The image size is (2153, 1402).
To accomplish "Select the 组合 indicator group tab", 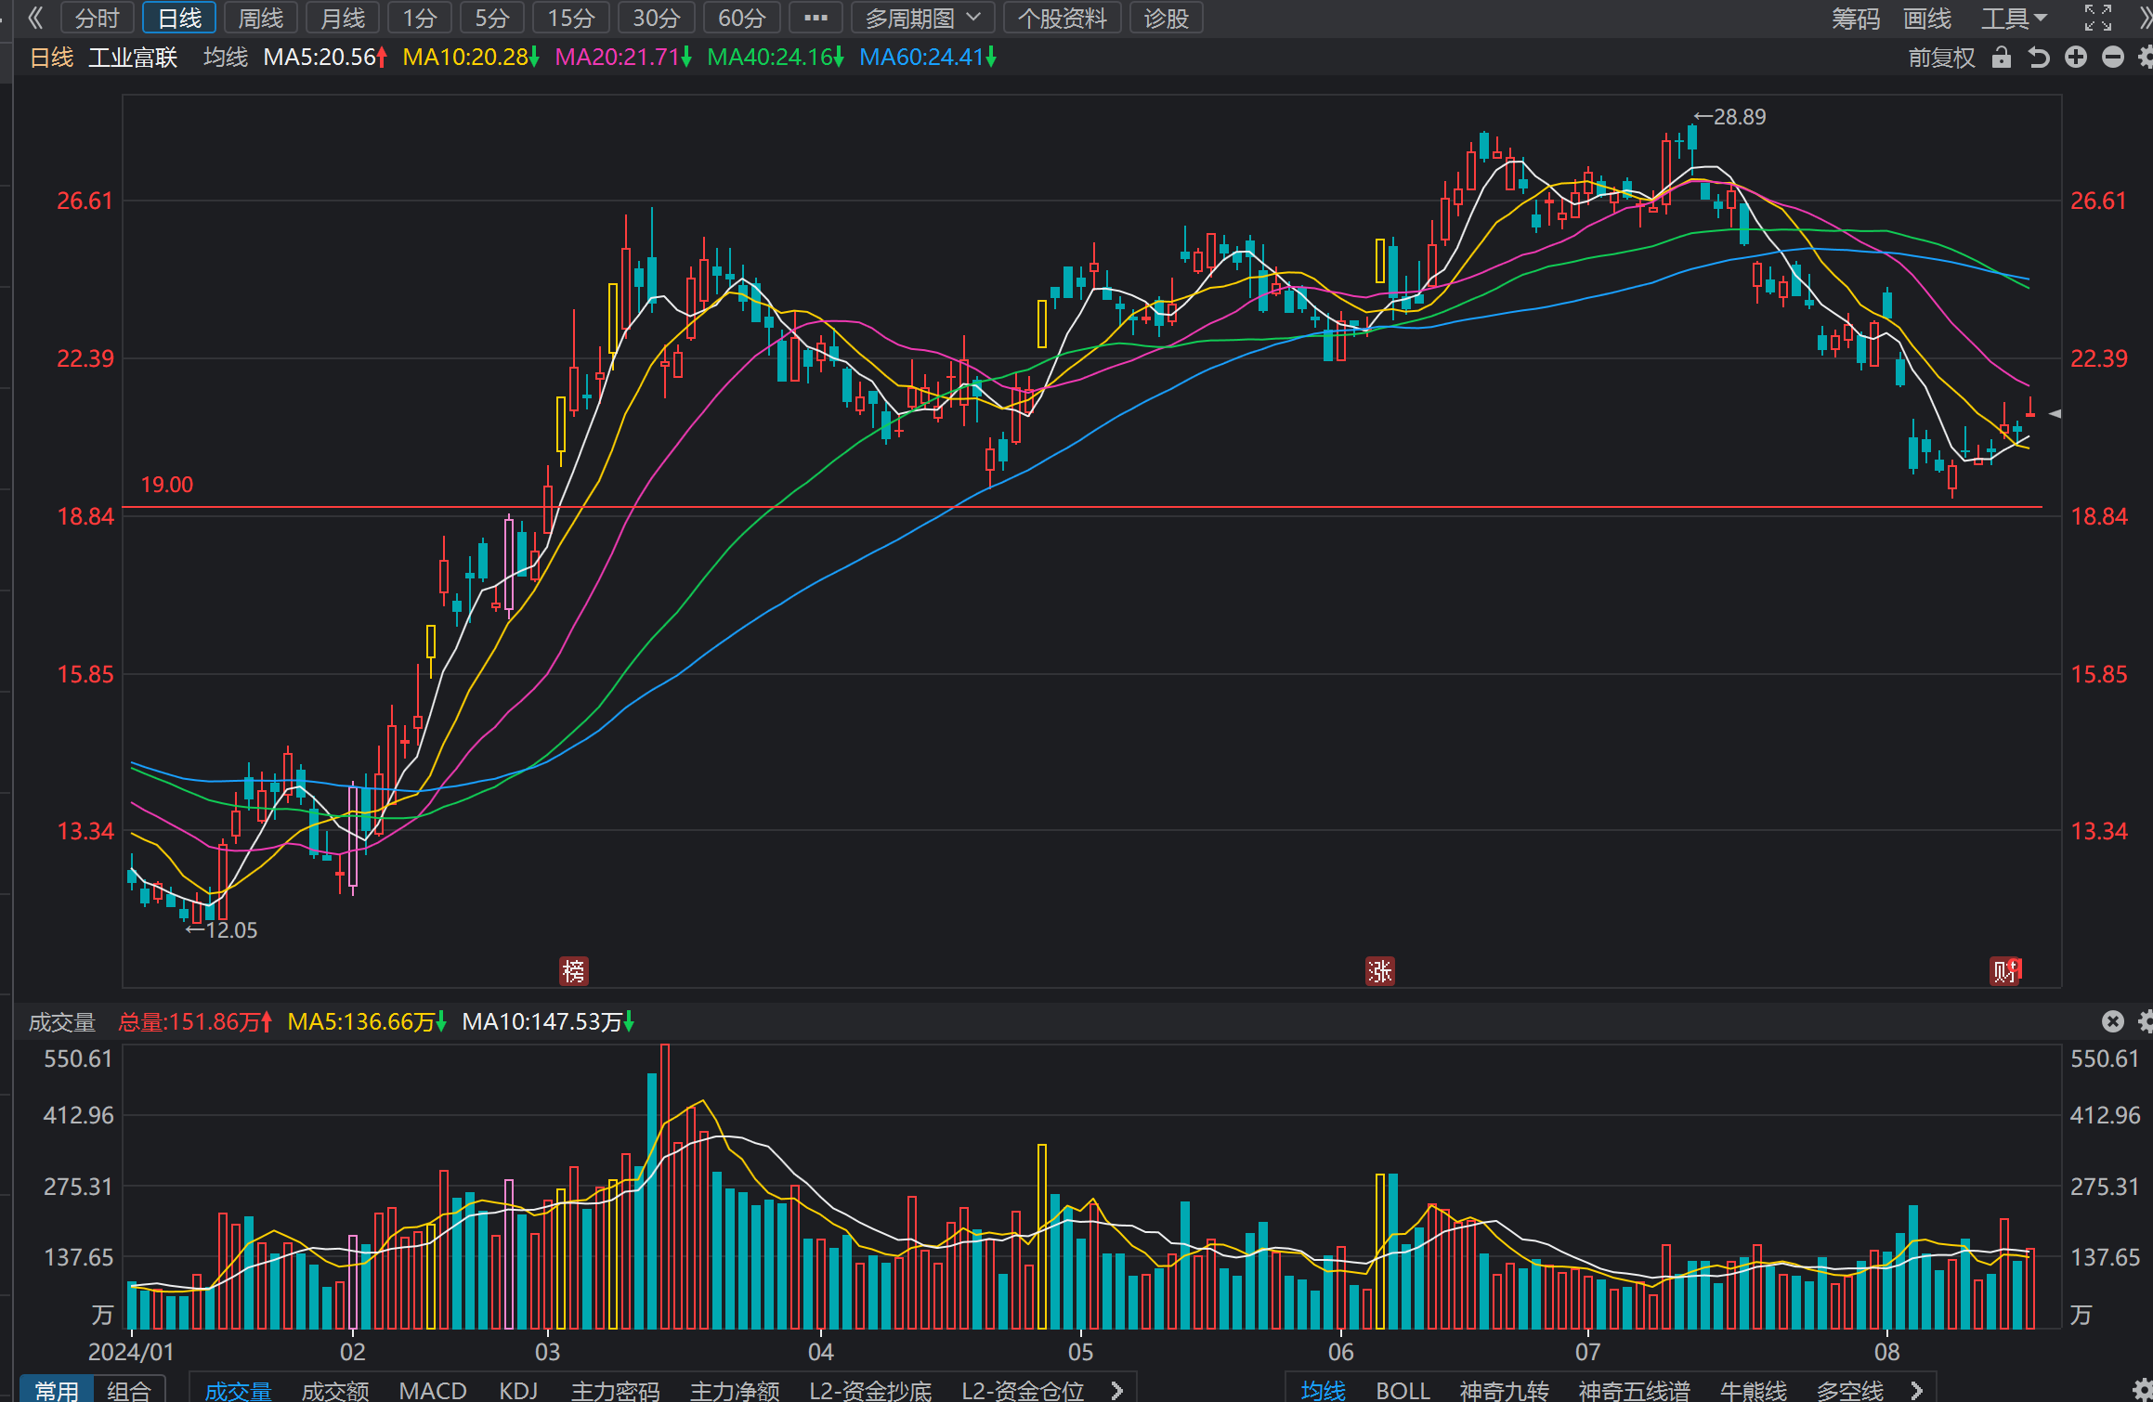I will (x=129, y=1390).
